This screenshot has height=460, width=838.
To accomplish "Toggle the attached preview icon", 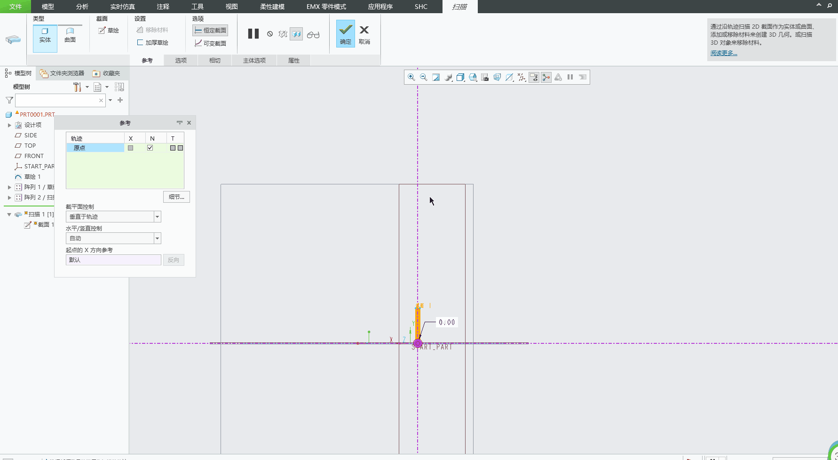I will (296, 34).
